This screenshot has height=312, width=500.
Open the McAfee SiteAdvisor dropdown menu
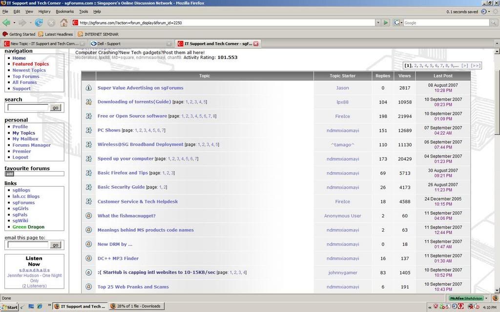click(x=485, y=298)
